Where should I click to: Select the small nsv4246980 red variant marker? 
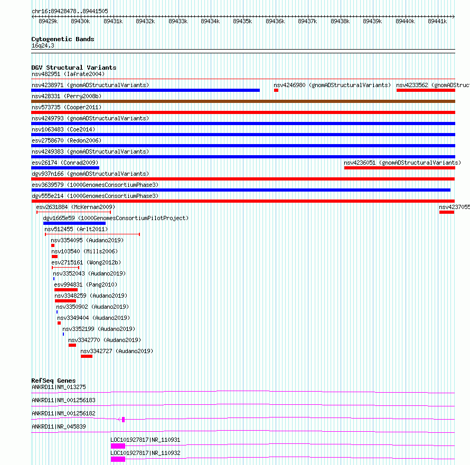(276, 90)
